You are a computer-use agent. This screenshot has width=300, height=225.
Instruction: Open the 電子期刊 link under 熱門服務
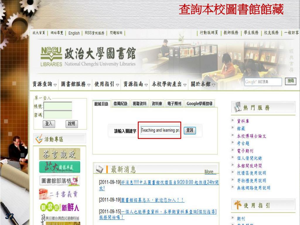(x=245, y=151)
